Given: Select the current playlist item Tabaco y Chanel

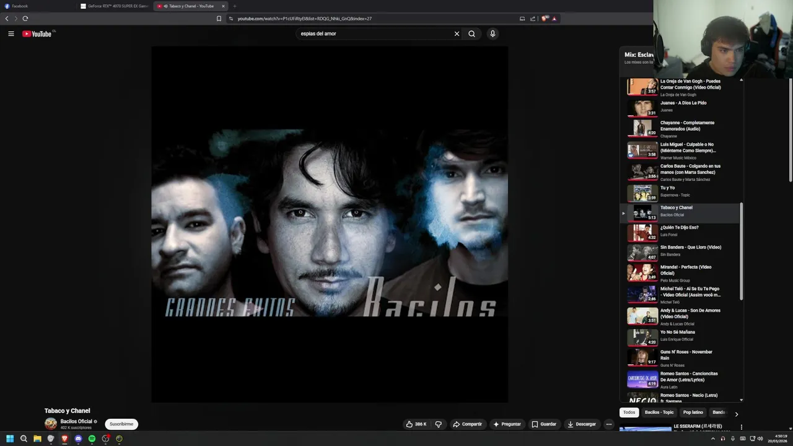Looking at the screenshot, I should 680,212.
